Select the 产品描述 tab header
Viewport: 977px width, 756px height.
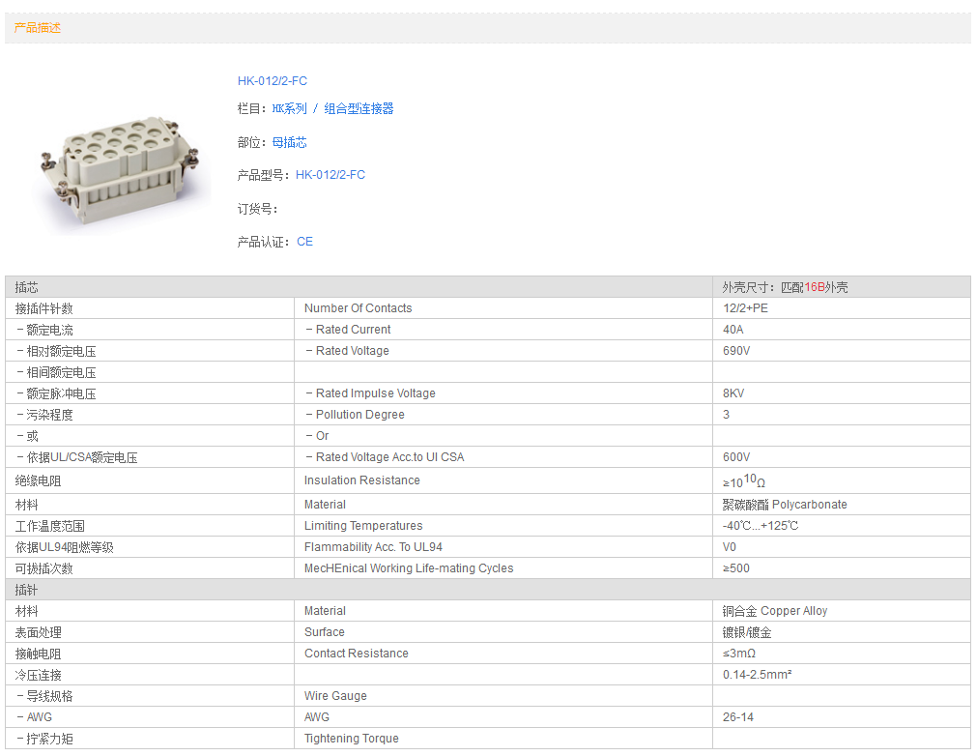tap(38, 28)
